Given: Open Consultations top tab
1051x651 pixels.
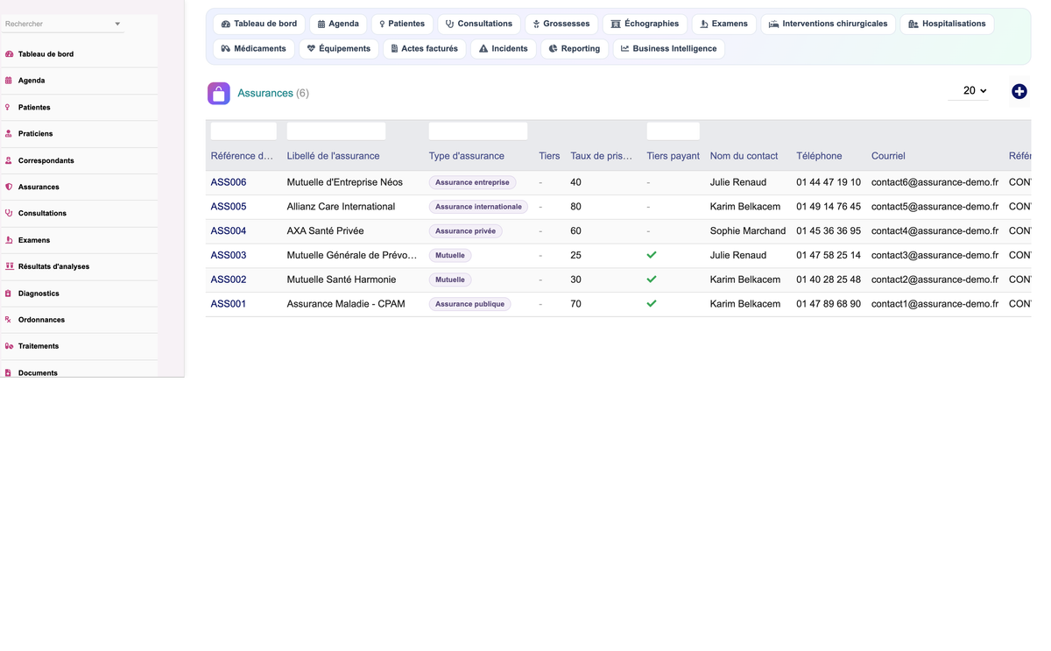Looking at the screenshot, I should pyautogui.click(x=479, y=24).
